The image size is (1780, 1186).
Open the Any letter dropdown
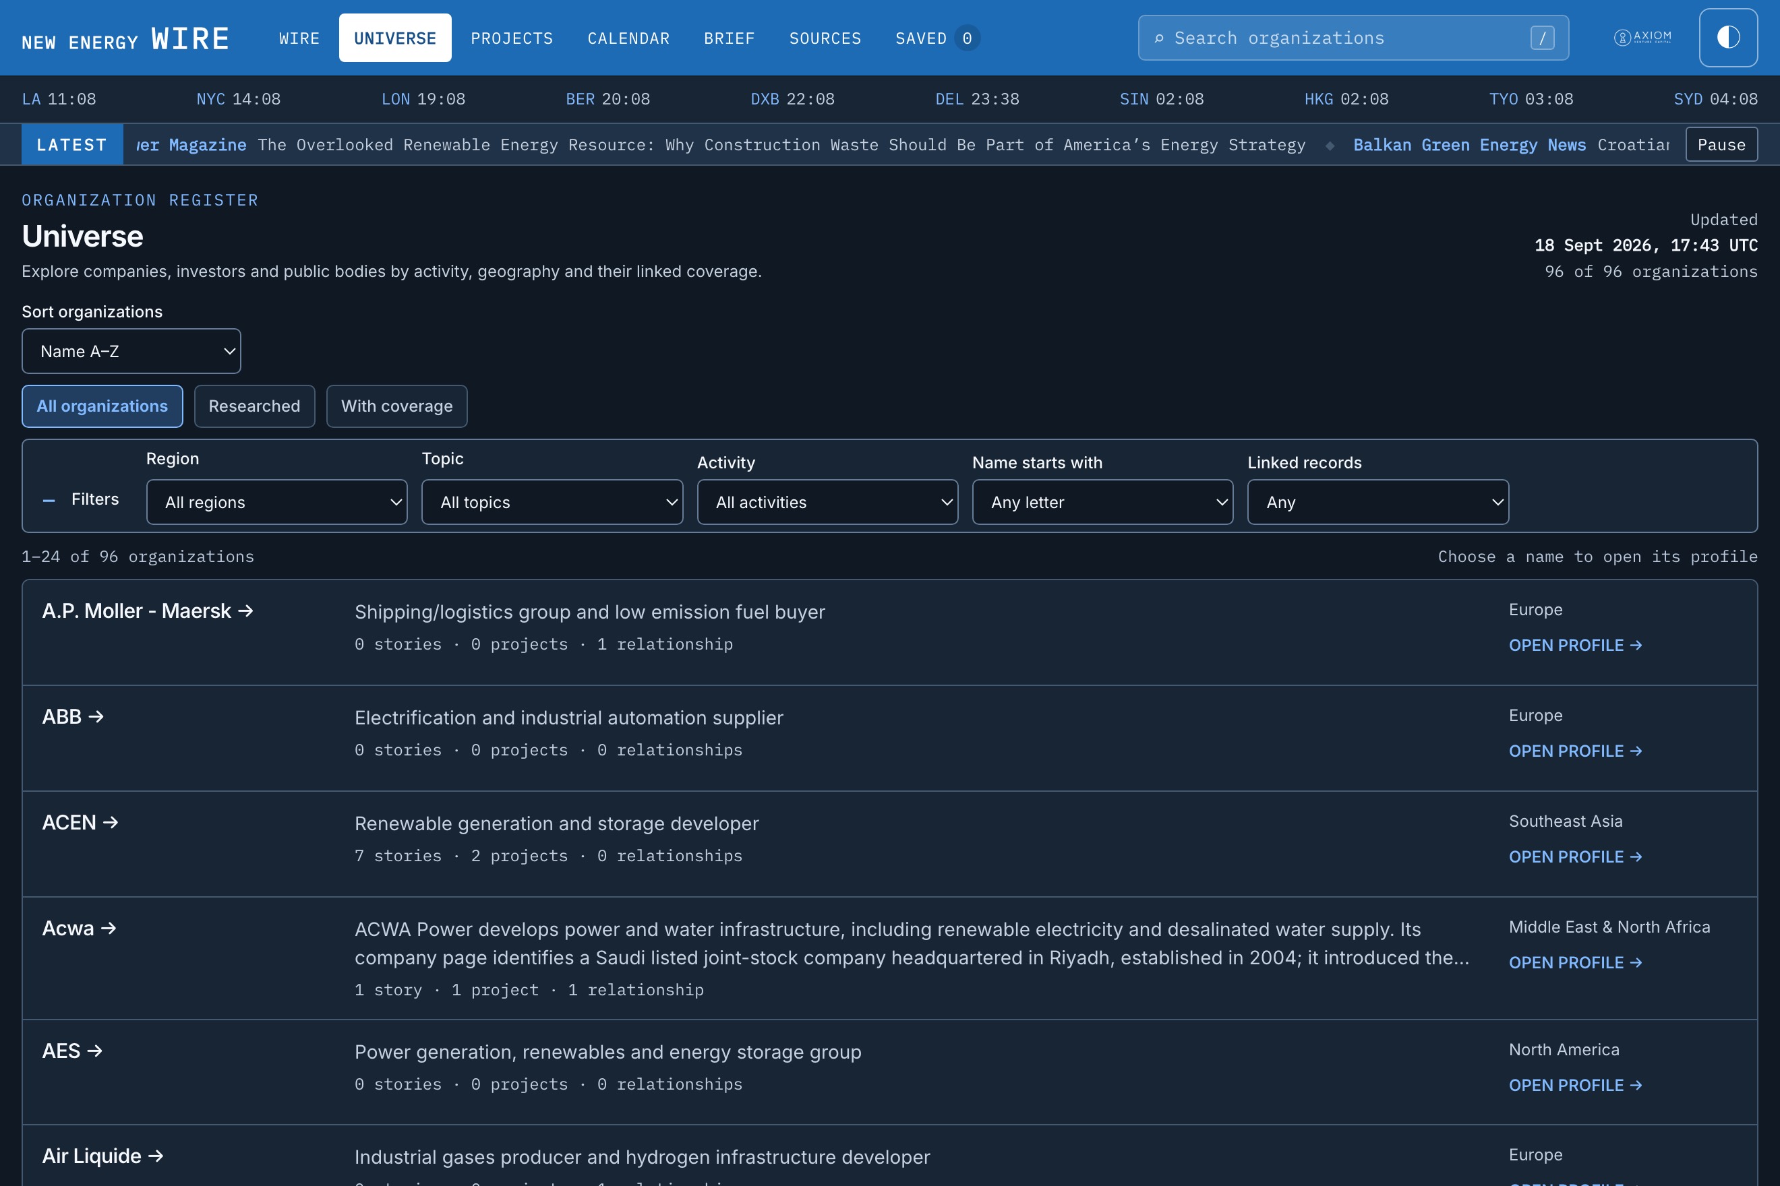(x=1102, y=502)
